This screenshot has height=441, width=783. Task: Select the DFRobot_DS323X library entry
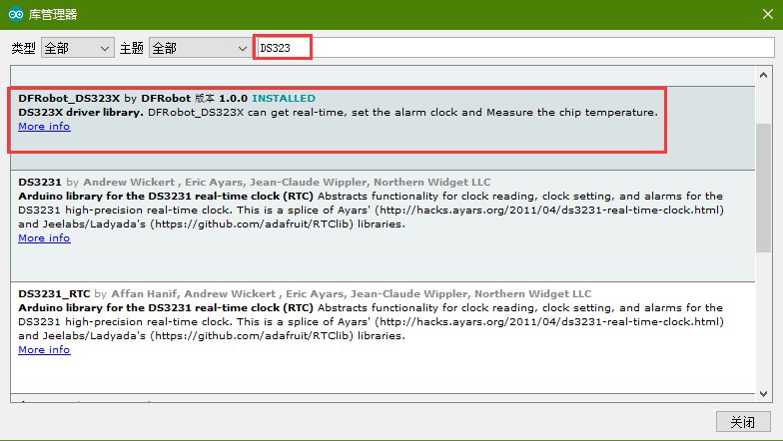tap(384, 128)
